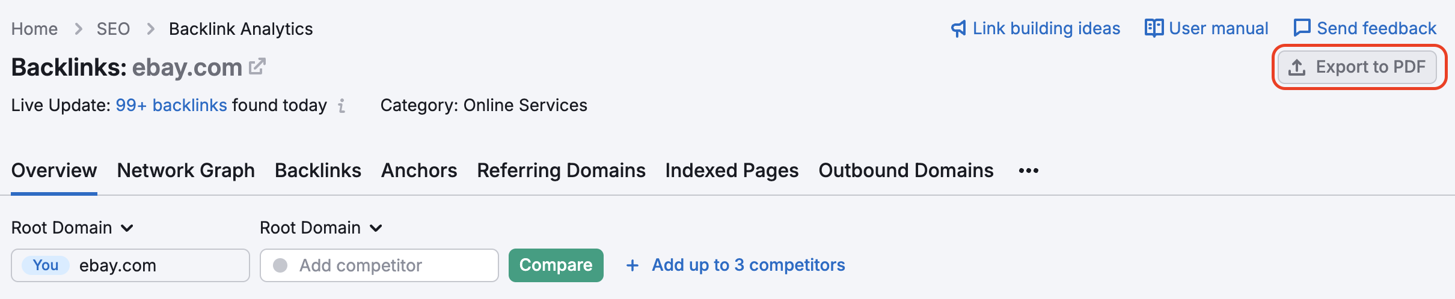Open the three-dots more tabs menu
The height and width of the screenshot is (299, 1455).
1028,171
